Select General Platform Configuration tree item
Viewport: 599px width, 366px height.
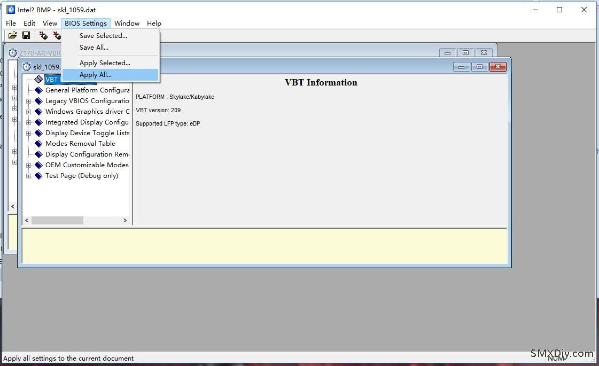coord(87,90)
